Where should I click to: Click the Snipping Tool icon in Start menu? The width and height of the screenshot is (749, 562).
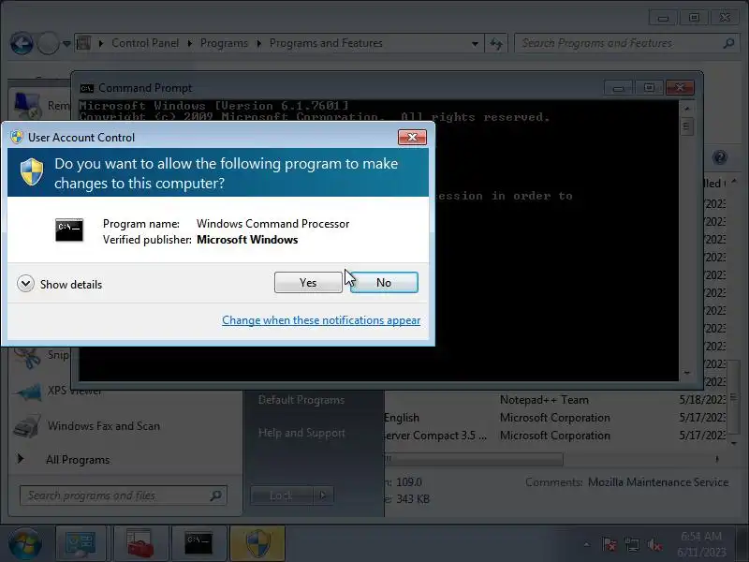[27, 356]
